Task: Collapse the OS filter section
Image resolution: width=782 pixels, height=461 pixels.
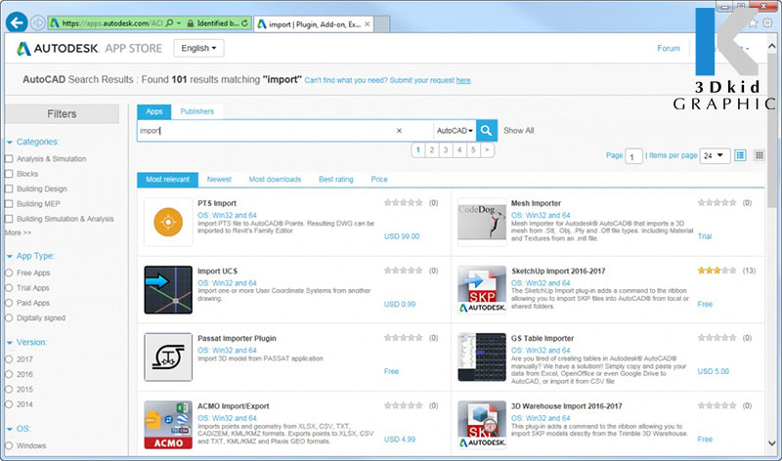Action: [x=10, y=429]
